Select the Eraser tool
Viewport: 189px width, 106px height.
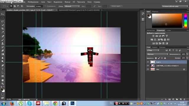[x=3, y=51]
